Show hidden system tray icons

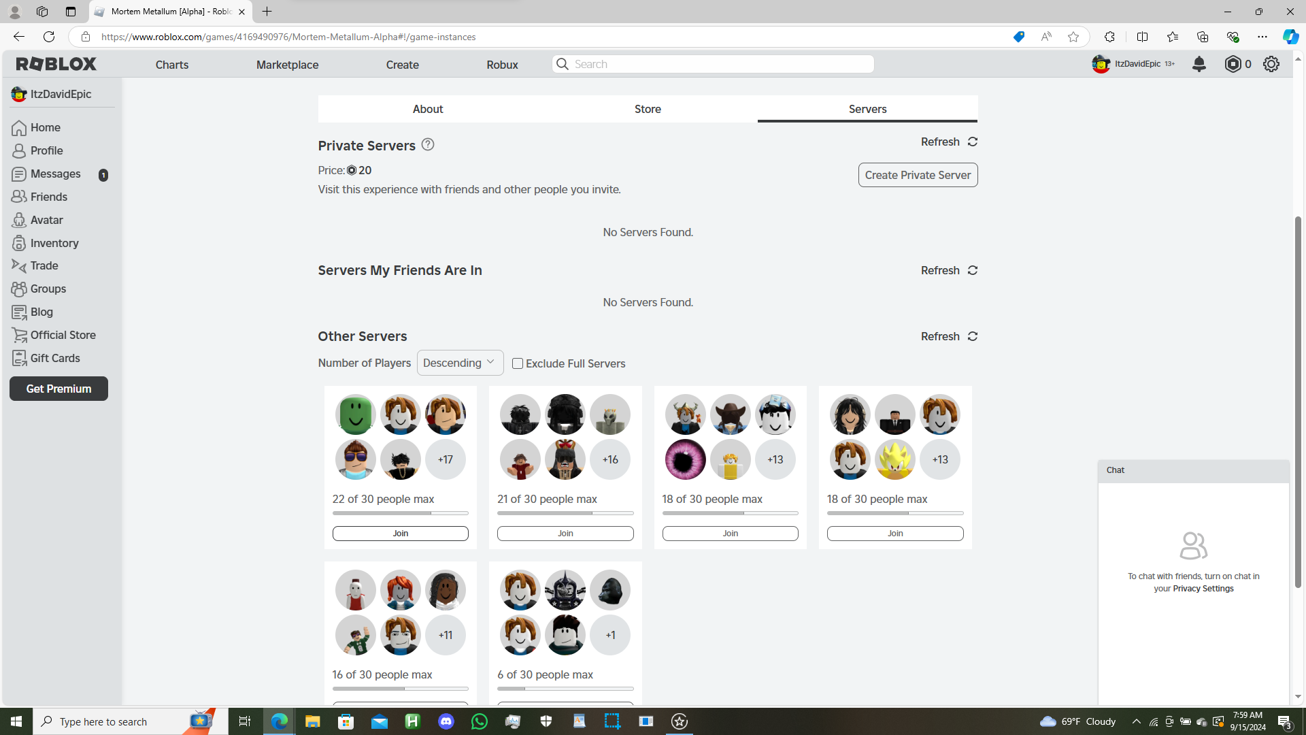point(1136,721)
